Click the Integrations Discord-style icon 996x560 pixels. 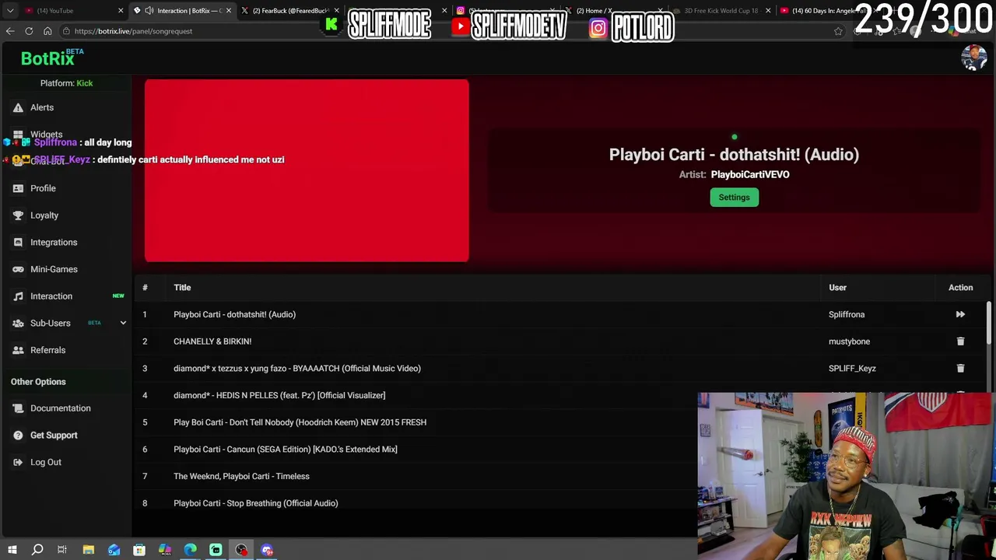pyautogui.click(x=18, y=243)
